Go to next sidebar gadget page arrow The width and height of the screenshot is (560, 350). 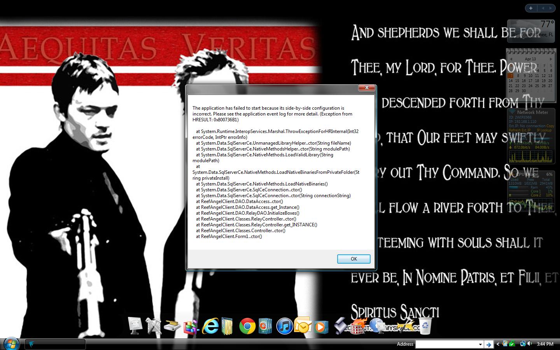551,8
